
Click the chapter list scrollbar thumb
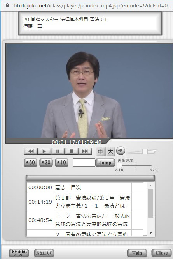click(x=150, y=203)
